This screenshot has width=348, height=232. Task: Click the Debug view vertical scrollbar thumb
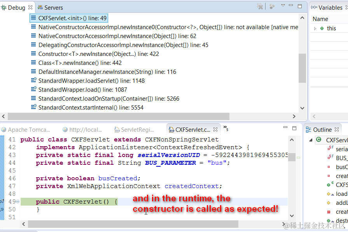pyautogui.click(x=302, y=68)
